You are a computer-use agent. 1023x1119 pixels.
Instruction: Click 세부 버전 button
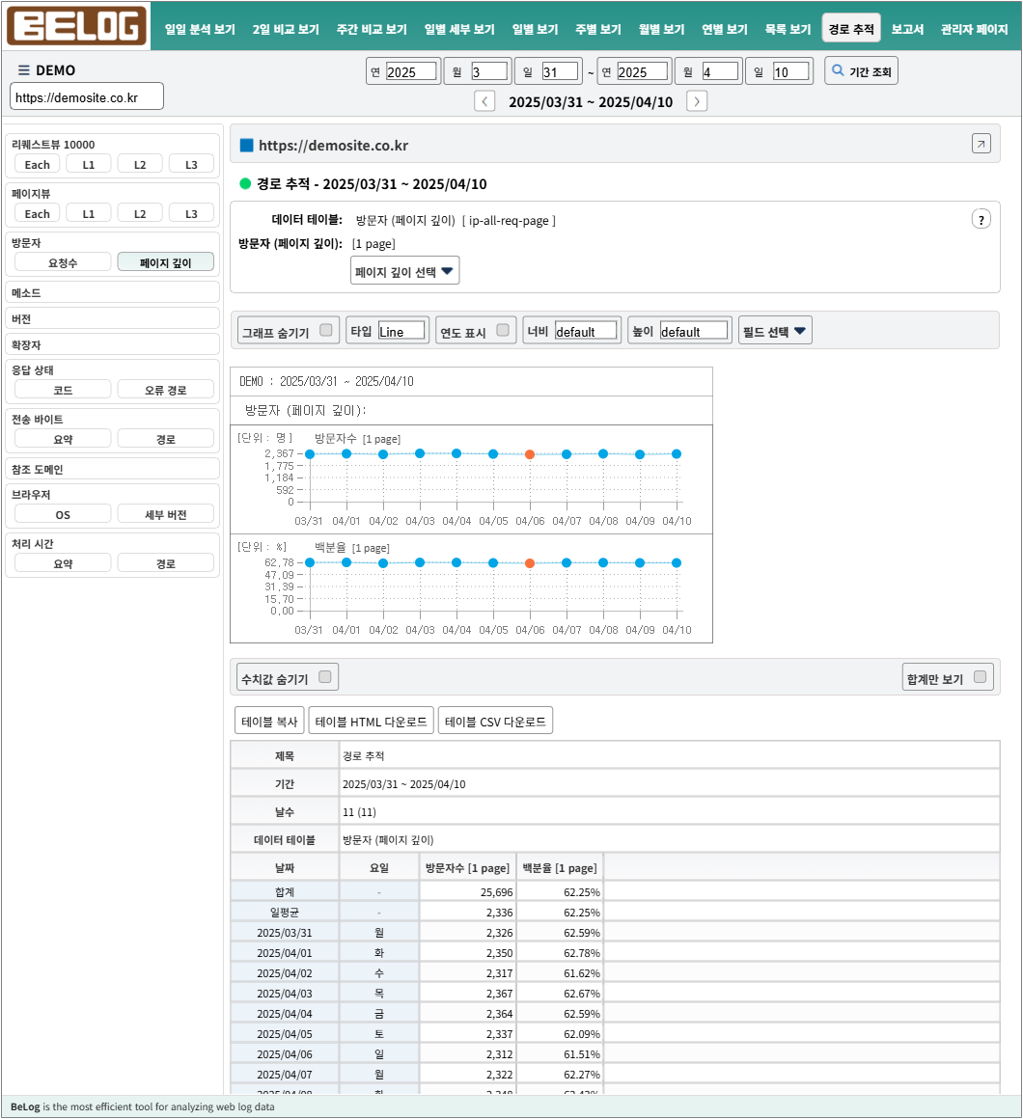166,514
